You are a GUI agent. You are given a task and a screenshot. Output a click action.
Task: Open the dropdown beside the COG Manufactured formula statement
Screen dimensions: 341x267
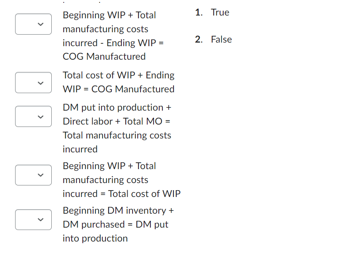(x=33, y=24)
